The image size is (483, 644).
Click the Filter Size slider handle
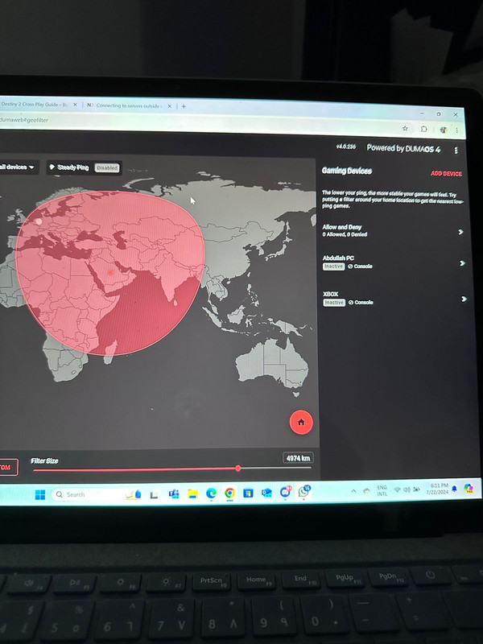[237, 469]
